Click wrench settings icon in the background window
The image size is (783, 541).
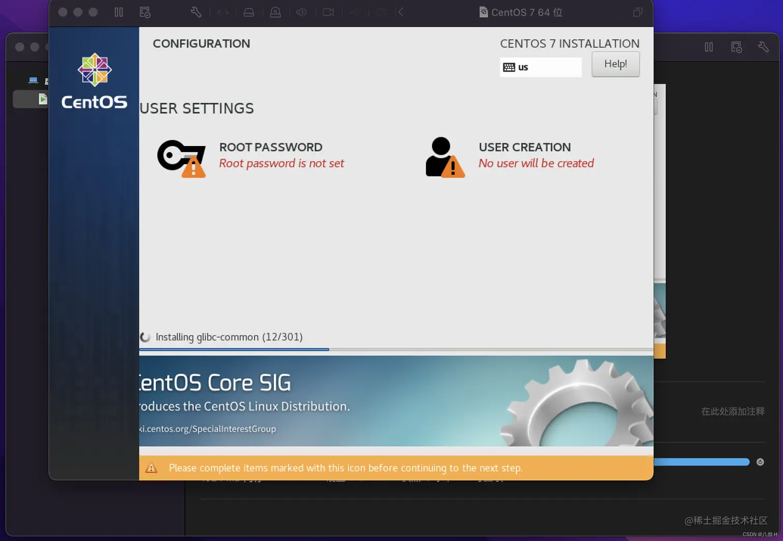tap(763, 47)
